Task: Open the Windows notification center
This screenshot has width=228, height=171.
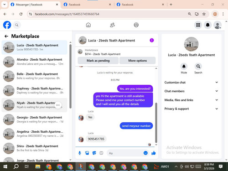Action: 221,166
